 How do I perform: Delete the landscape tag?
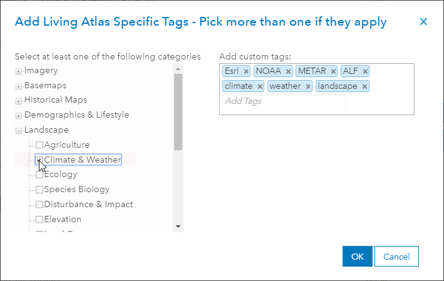[364, 86]
